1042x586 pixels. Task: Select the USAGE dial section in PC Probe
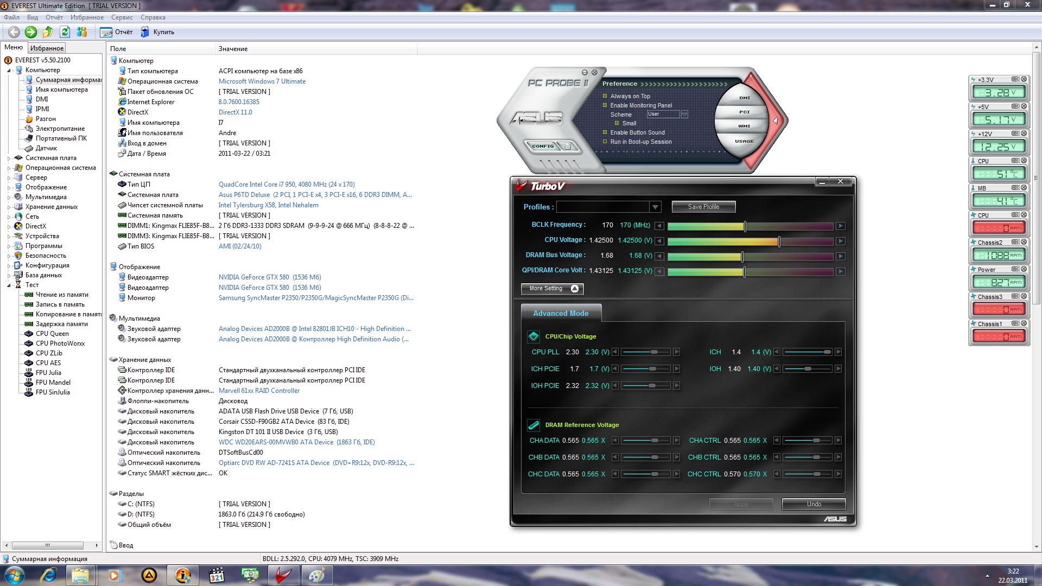(744, 141)
